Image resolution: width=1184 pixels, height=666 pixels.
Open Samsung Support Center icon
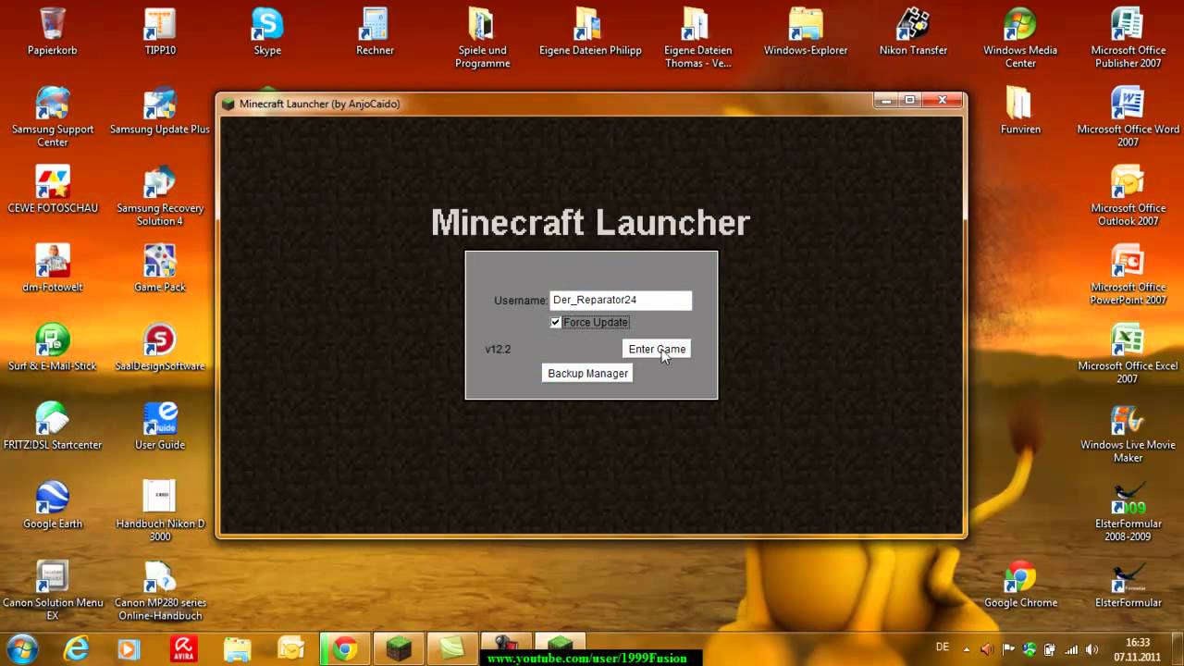click(x=53, y=117)
